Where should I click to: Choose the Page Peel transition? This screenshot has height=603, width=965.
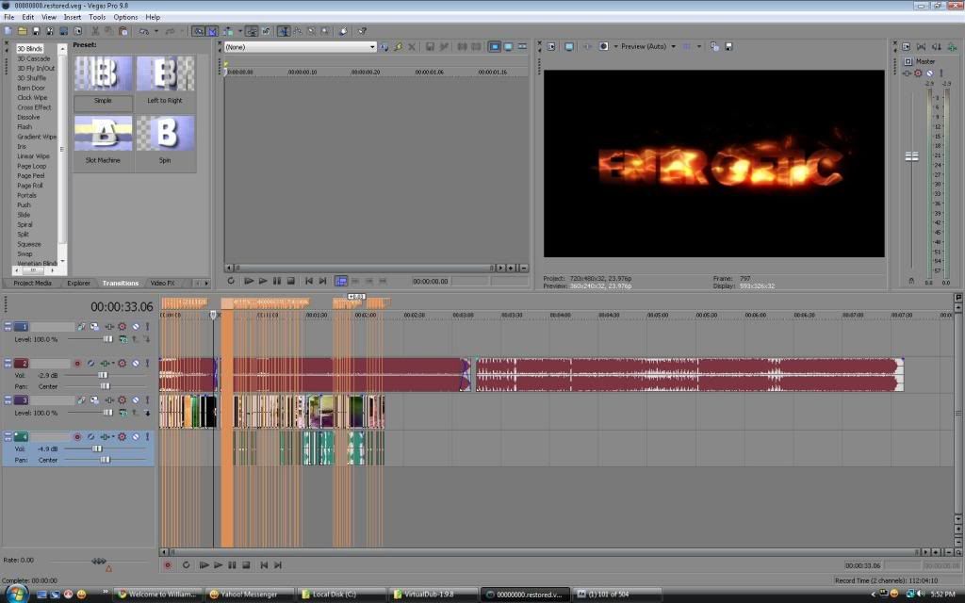[x=30, y=175]
